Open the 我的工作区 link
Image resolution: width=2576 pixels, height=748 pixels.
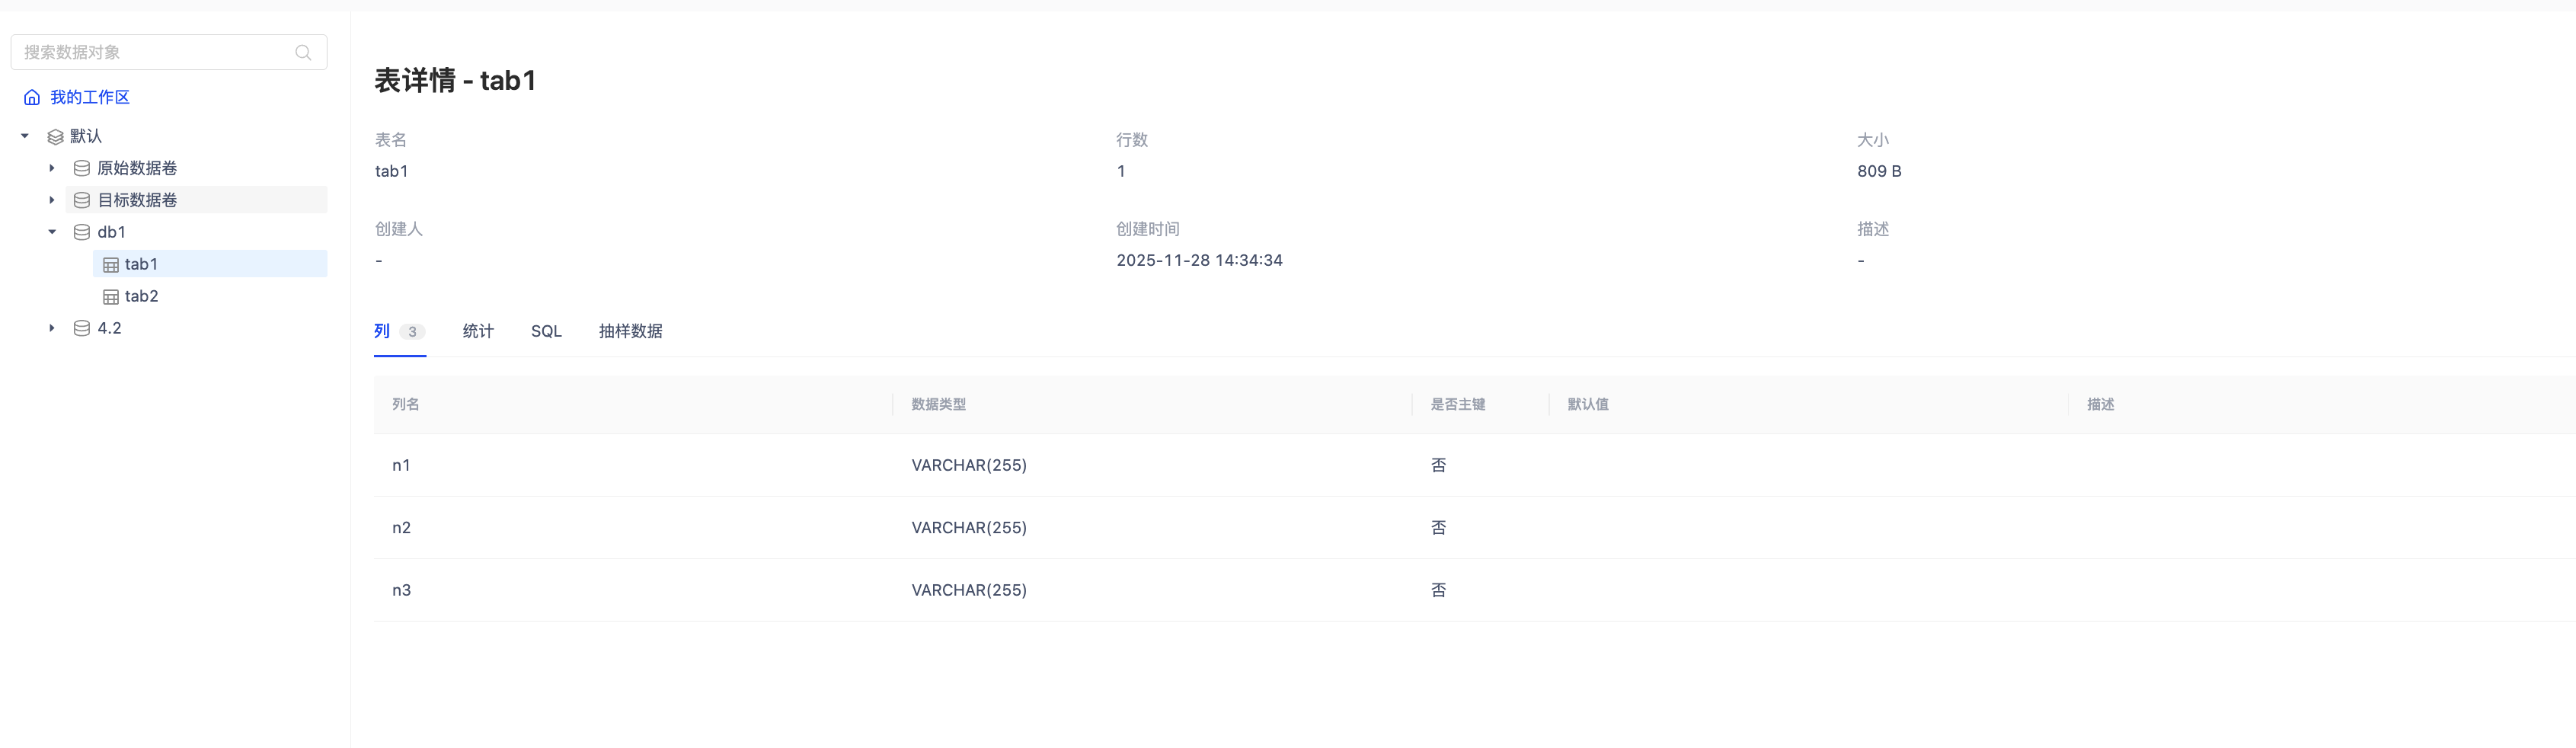90,97
